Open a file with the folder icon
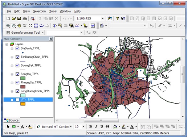This screenshot has width=188, height=138. pos(14,18)
